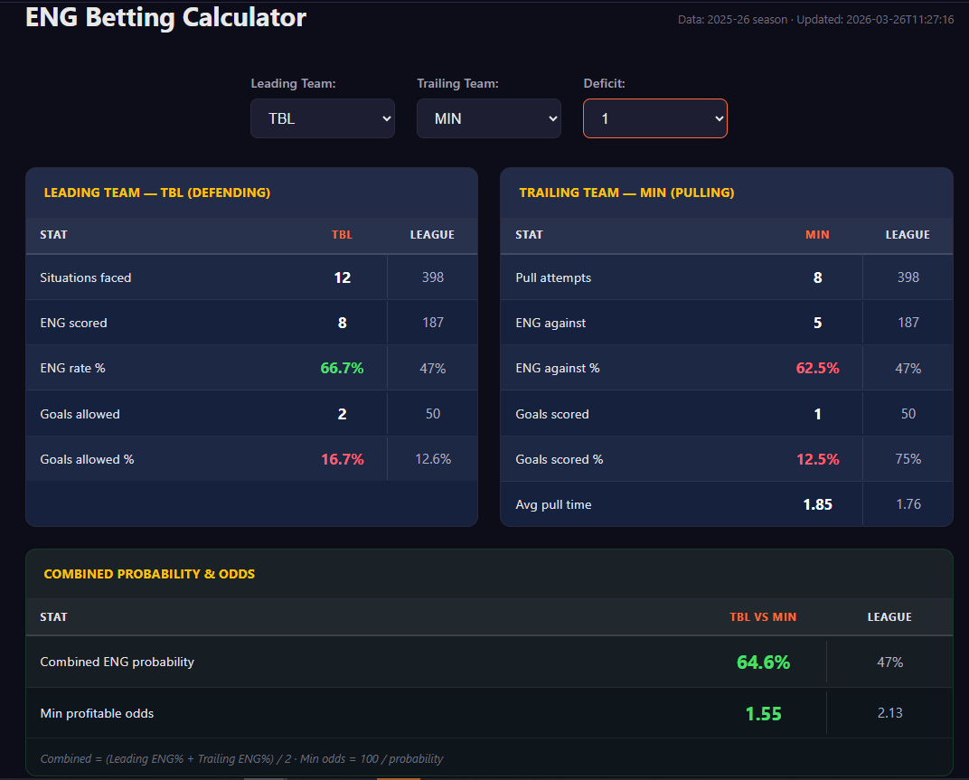Click the "Deficit:" field label
The image size is (969, 780).
pyautogui.click(x=604, y=83)
